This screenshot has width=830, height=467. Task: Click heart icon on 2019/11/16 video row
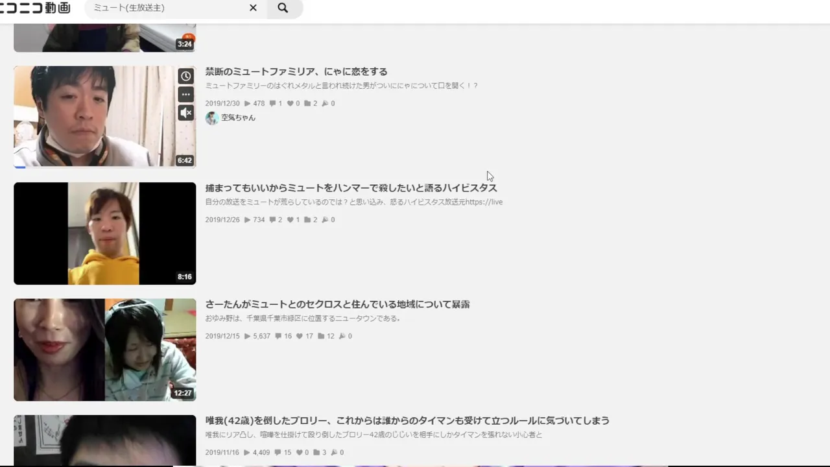[299, 453]
